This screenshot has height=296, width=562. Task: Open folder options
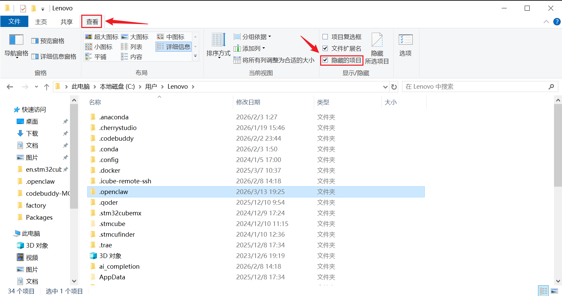pos(405,45)
